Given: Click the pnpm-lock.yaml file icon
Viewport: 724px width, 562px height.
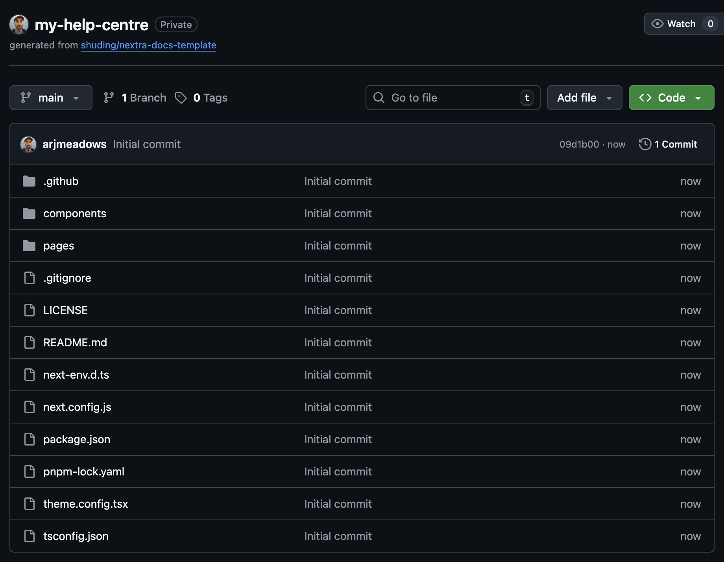Looking at the screenshot, I should (30, 471).
